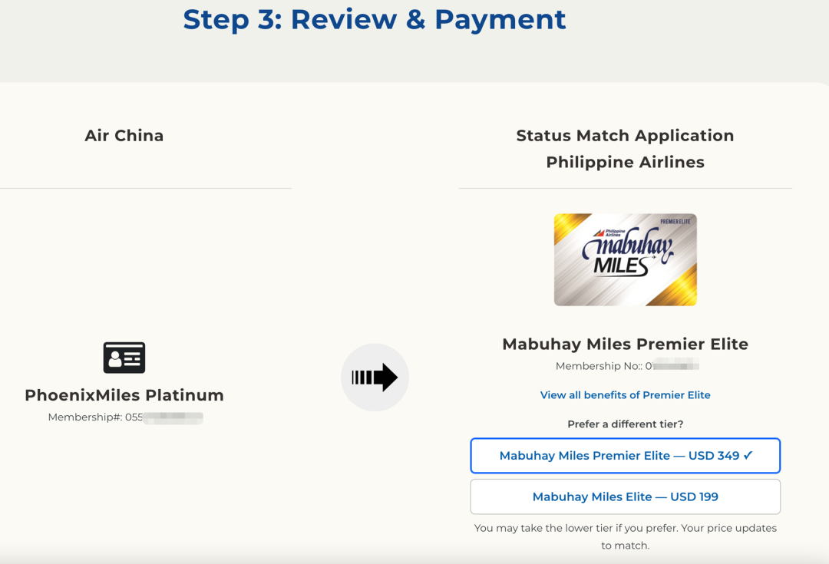Open the Mabuhay Miles card image

click(625, 259)
